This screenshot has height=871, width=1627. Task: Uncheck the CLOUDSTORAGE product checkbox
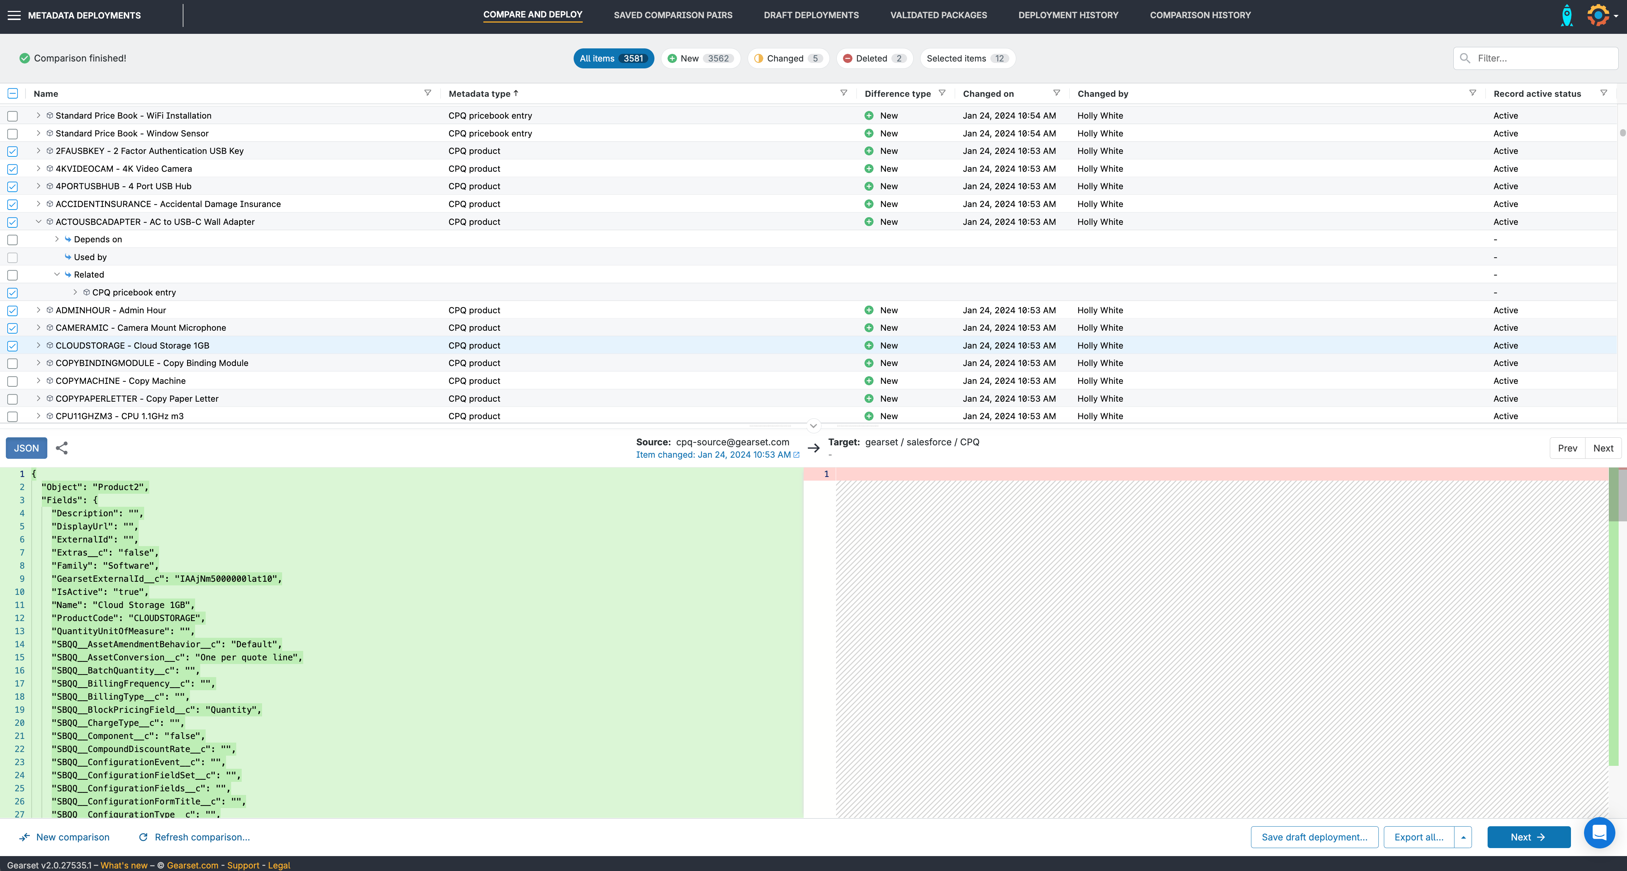tap(13, 346)
